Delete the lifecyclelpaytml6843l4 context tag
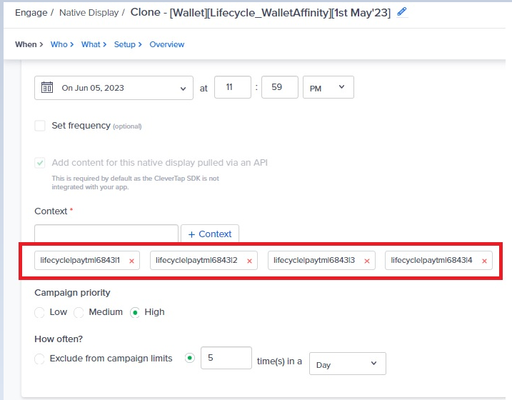The image size is (512, 400). pos(485,261)
